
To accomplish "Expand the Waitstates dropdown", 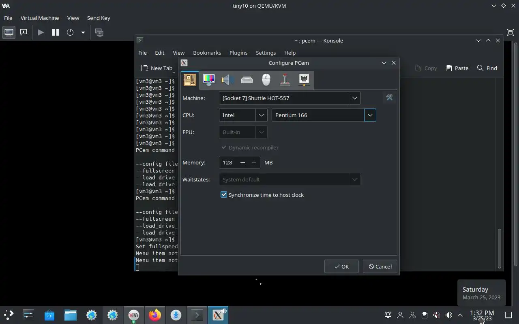I will pos(354,179).
